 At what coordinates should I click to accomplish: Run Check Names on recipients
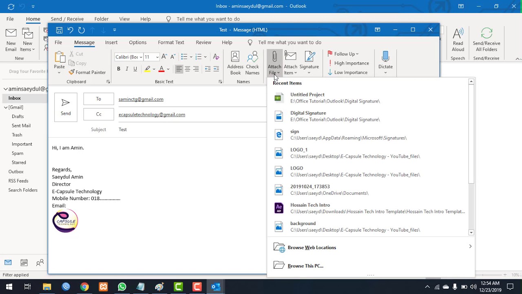pyautogui.click(x=252, y=63)
